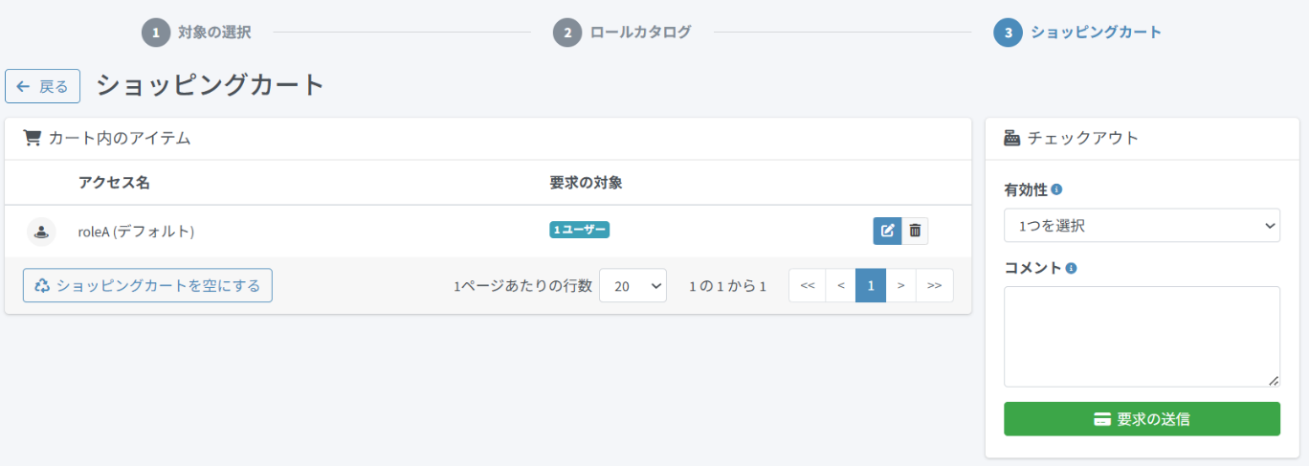Click the comment info icon
This screenshot has width=1309, height=466.
(1071, 268)
